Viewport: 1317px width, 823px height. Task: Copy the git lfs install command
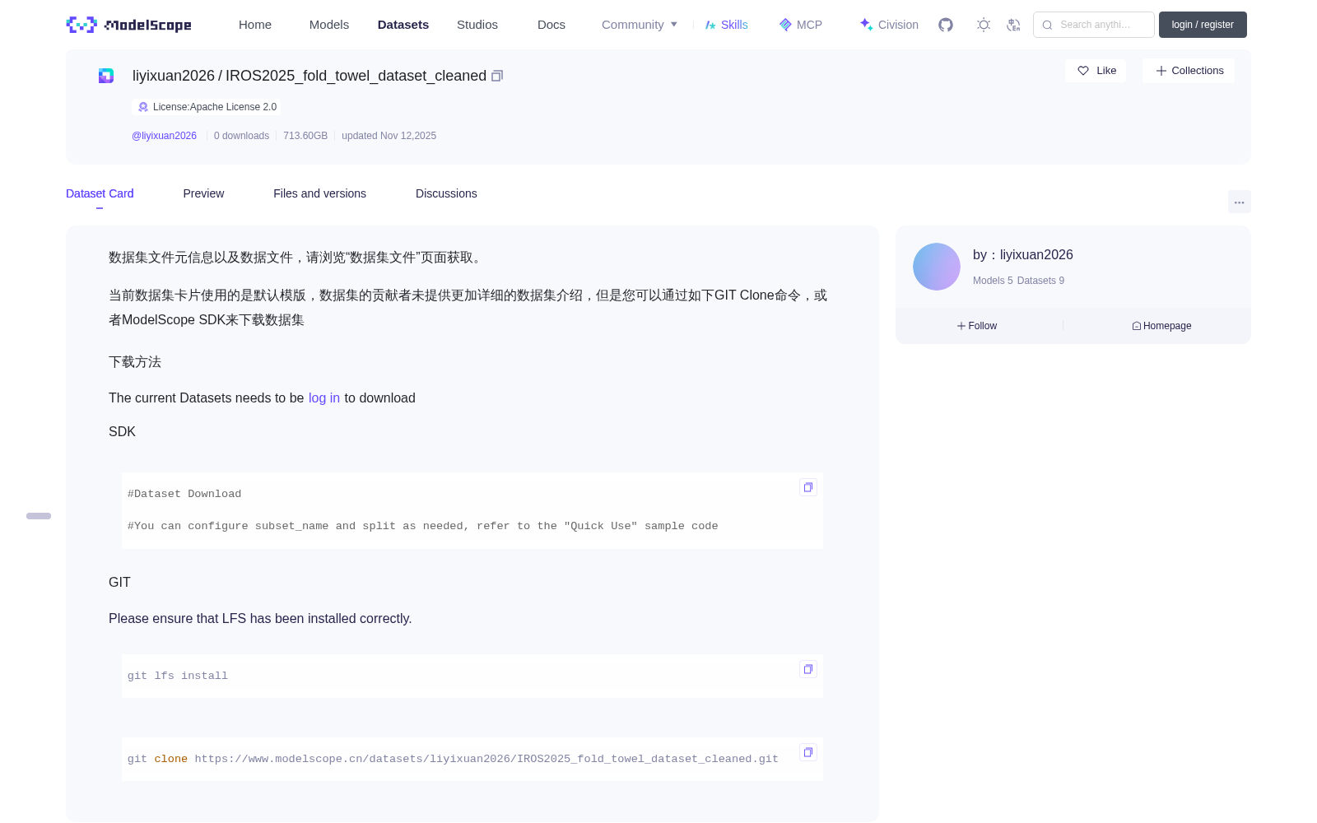coord(808,669)
